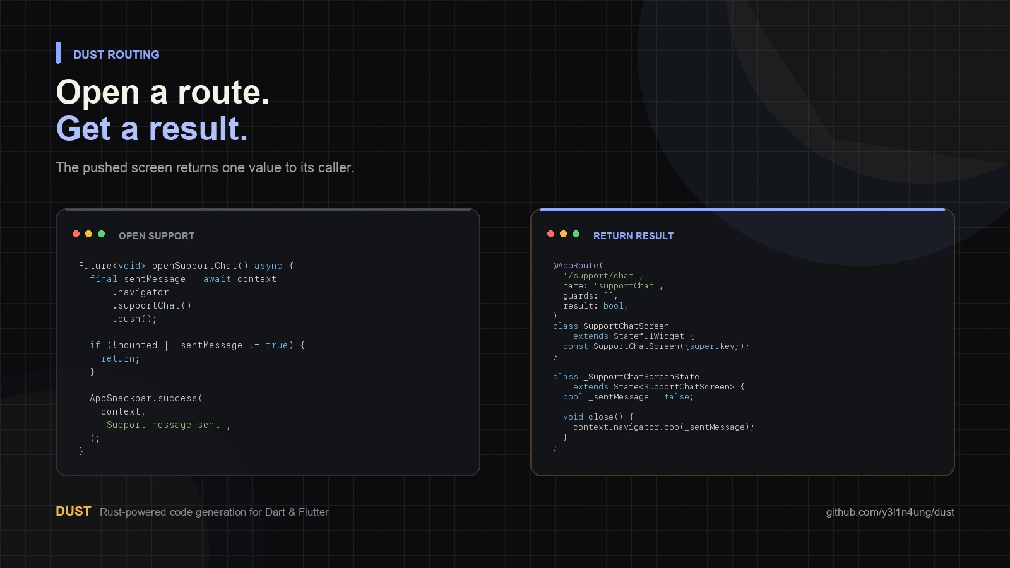Click the subtitle about pushed screen returning value
This screenshot has width=1010, height=568.
pyautogui.click(x=205, y=168)
